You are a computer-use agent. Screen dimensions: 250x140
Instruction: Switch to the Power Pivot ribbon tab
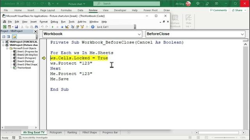point(150,10)
